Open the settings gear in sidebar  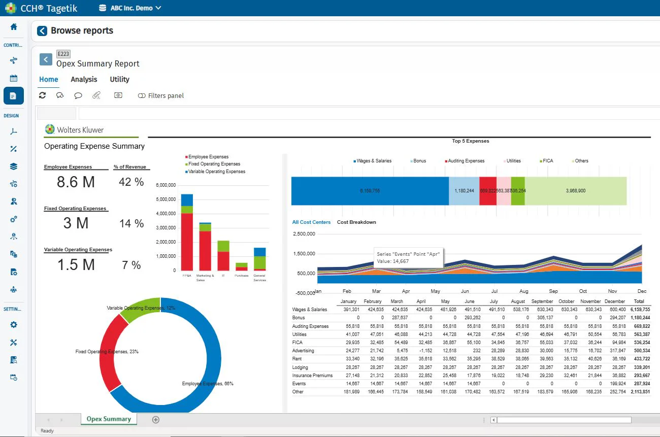(14, 325)
